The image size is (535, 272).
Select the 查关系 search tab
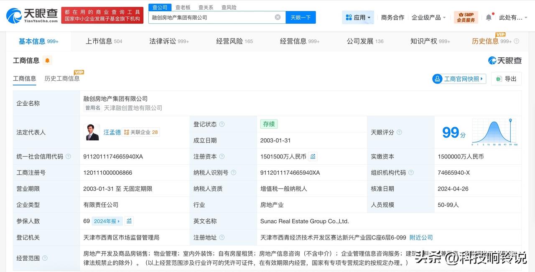(206, 7)
